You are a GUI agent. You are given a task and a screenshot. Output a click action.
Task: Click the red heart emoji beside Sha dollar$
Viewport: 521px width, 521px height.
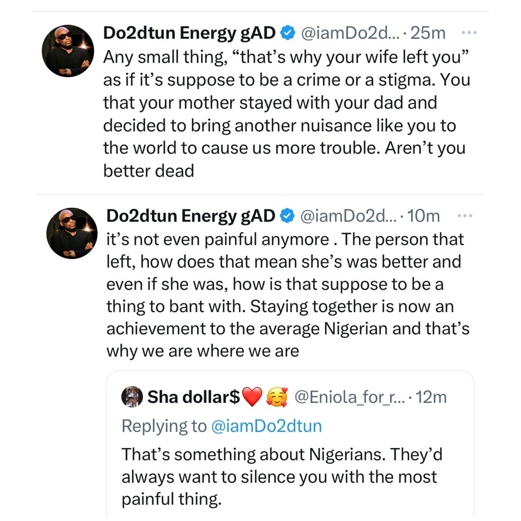(251, 396)
